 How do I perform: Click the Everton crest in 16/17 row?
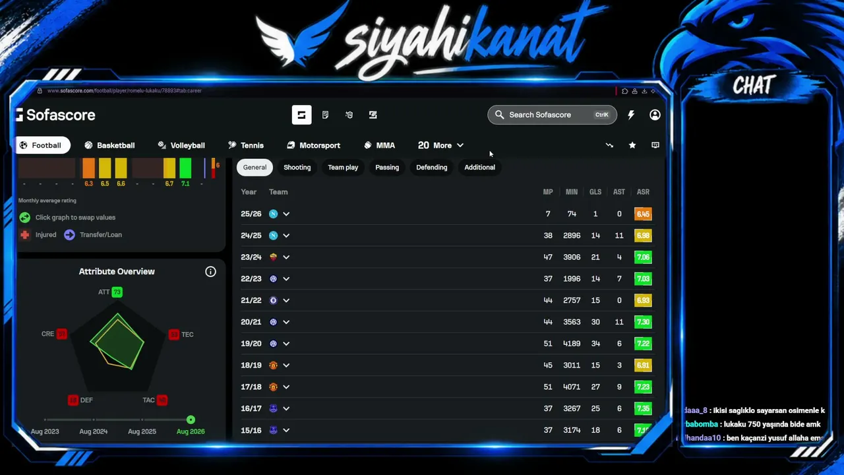point(273,408)
